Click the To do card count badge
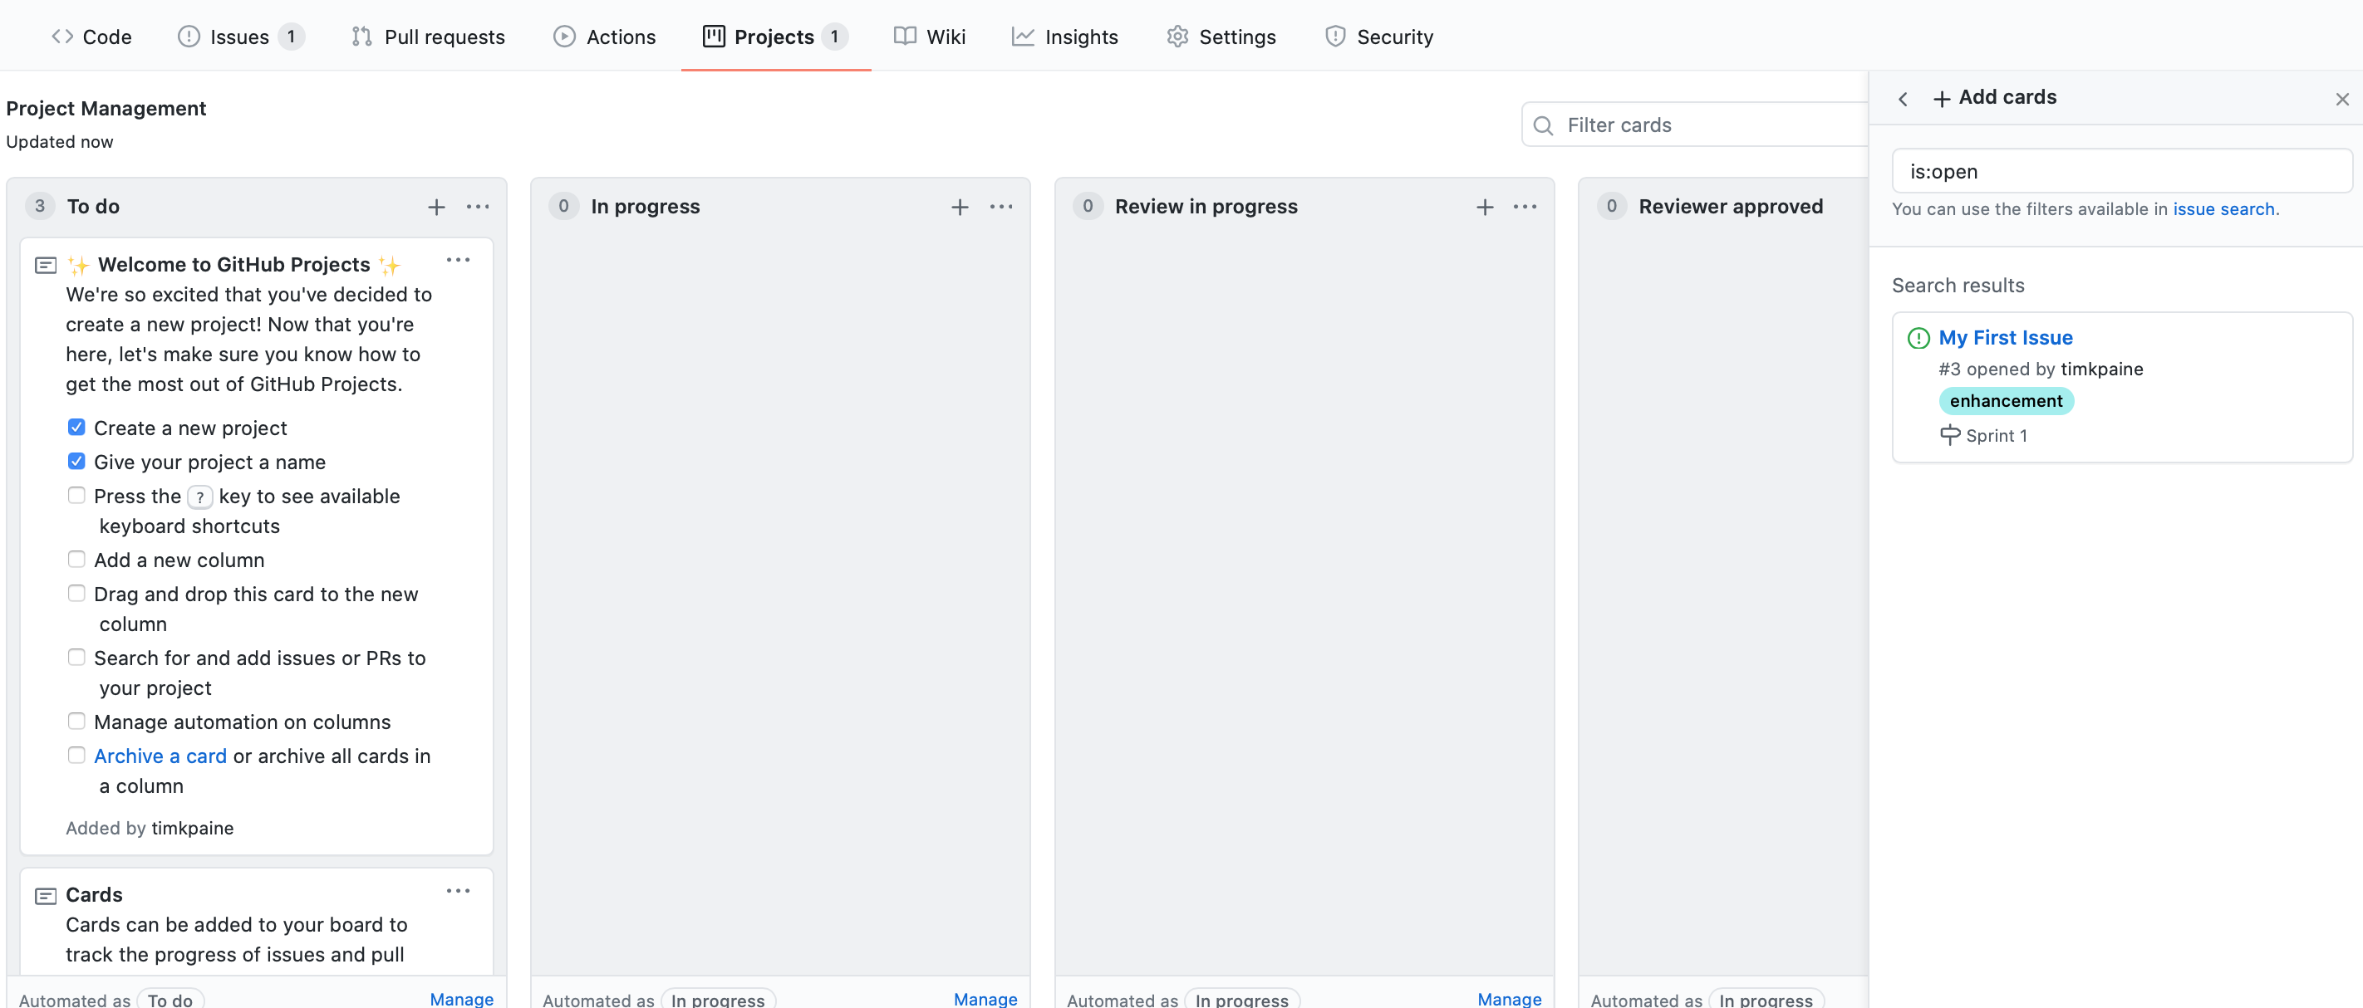The height and width of the screenshot is (1008, 2363). (39, 206)
